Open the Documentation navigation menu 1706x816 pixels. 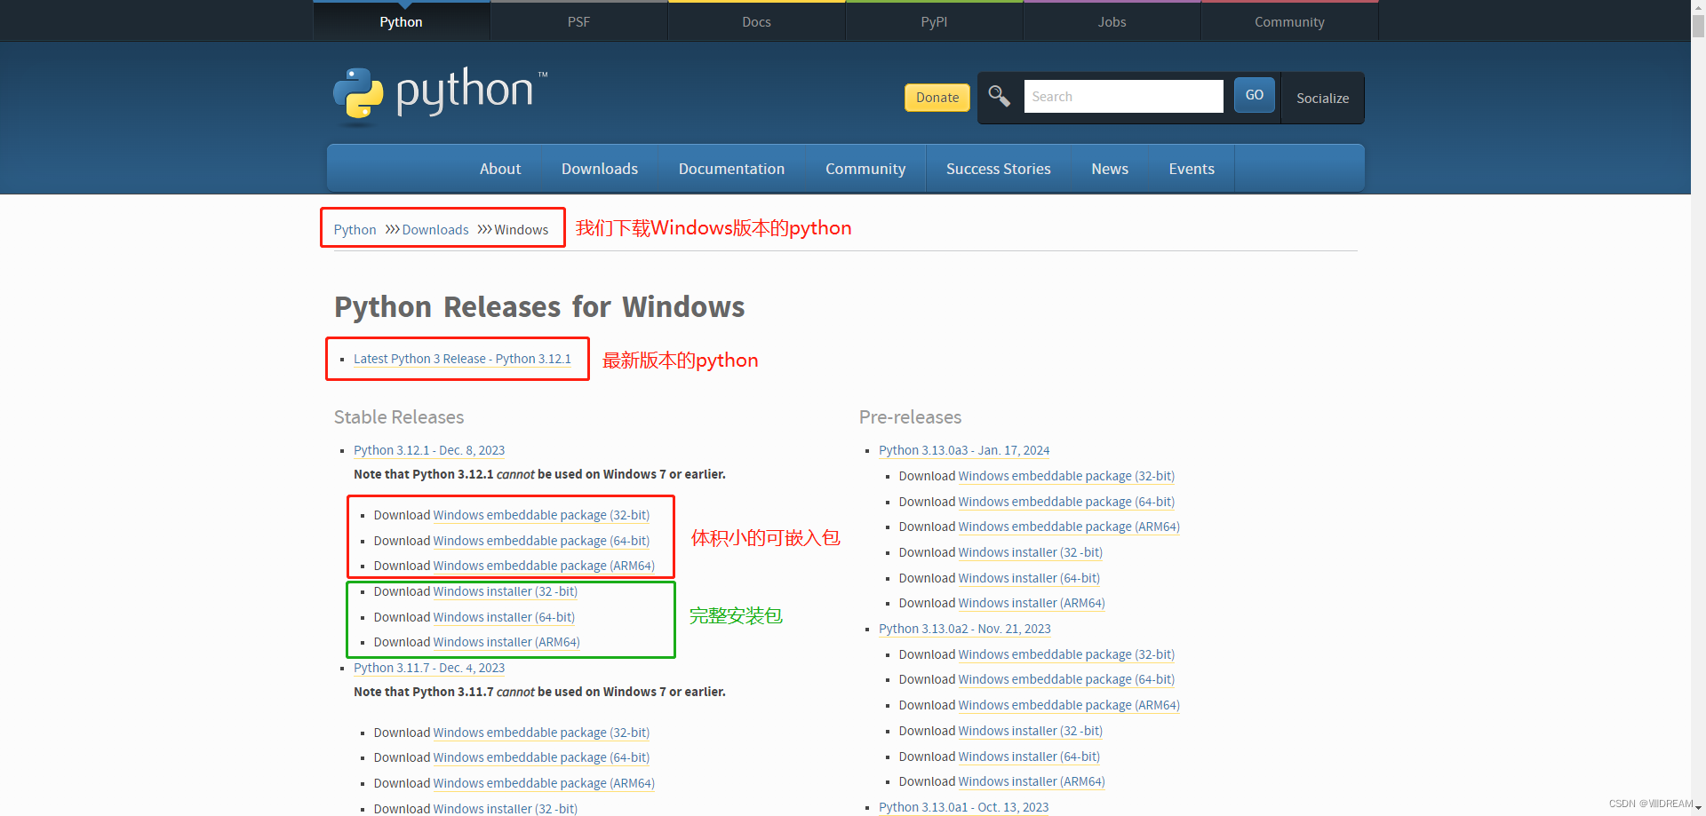click(x=731, y=169)
